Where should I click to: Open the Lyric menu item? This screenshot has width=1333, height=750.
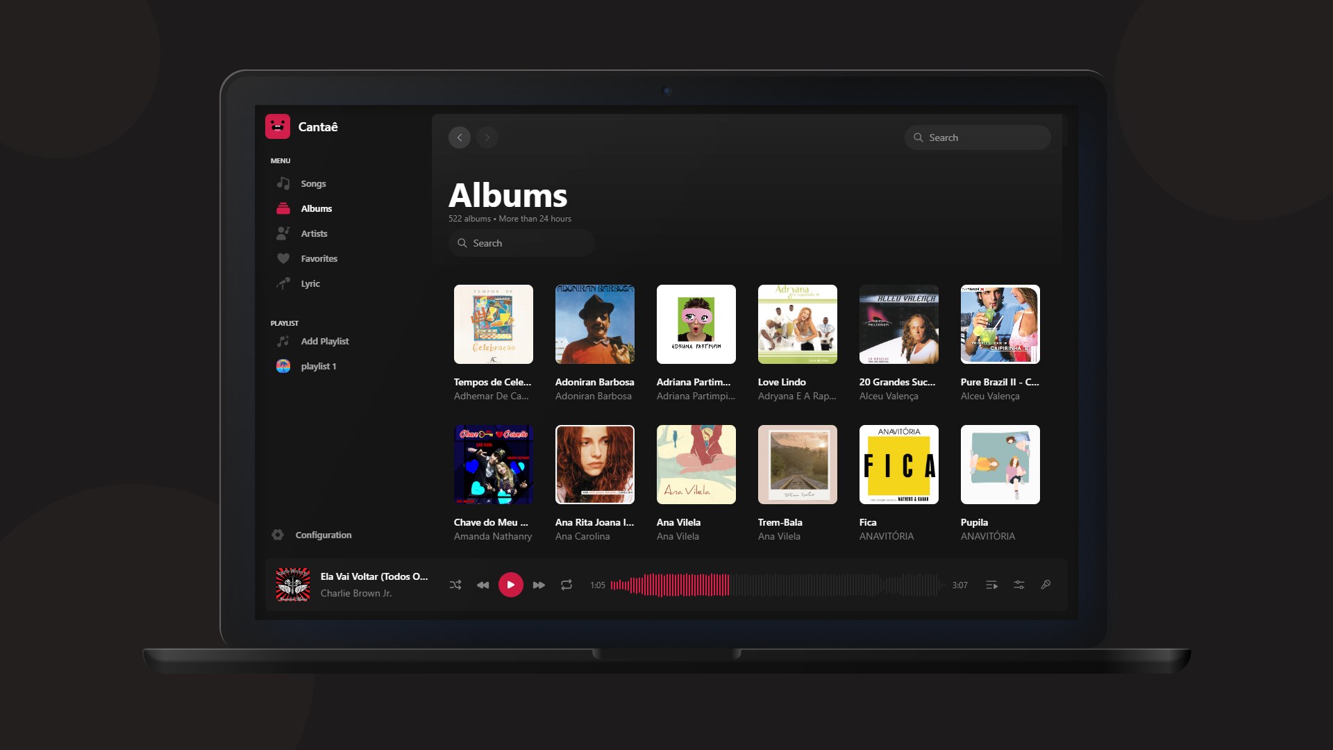pyautogui.click(x=310, y=283)
